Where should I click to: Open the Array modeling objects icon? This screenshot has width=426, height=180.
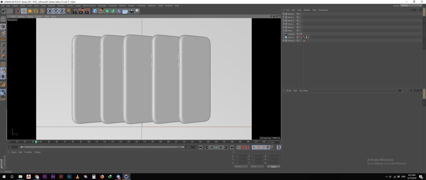(x=113, y=11)
